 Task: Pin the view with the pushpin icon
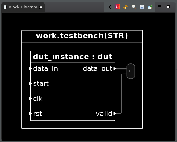[150, 7]
